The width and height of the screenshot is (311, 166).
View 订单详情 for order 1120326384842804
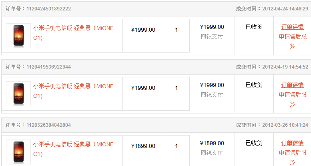pos(292,143)
